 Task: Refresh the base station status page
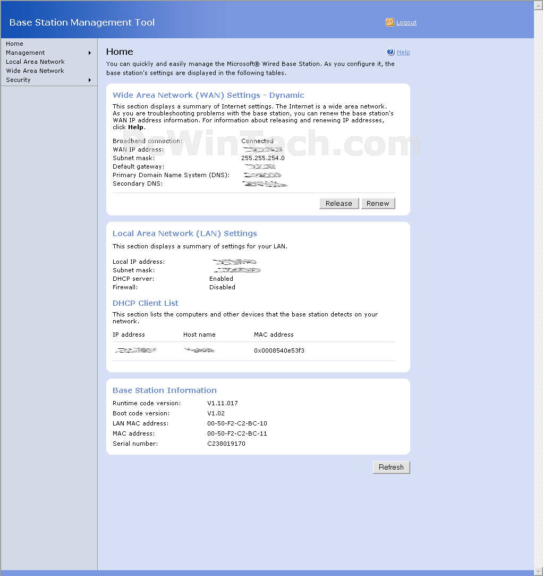point(391,468)
